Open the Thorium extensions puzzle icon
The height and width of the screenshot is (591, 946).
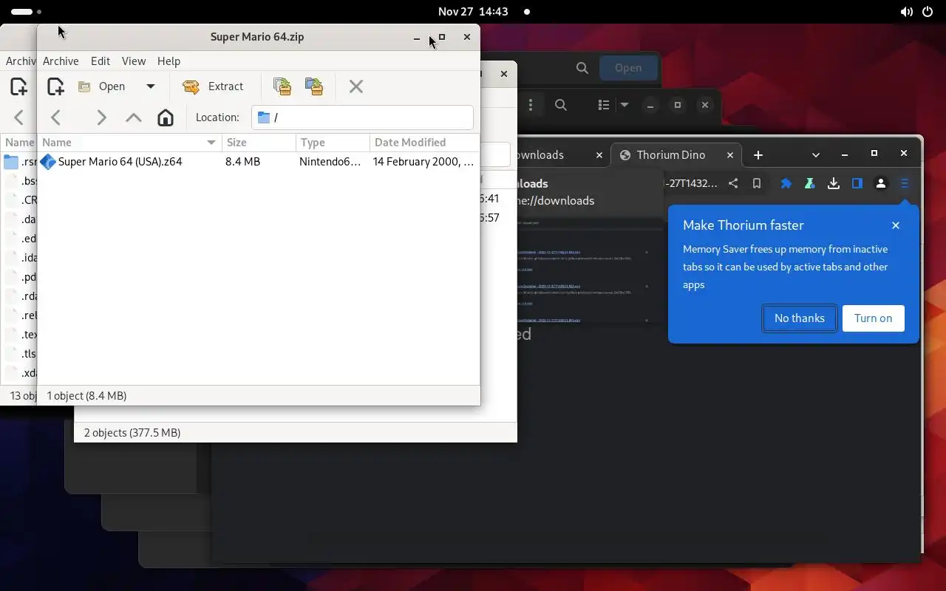(x=786, y=184)
